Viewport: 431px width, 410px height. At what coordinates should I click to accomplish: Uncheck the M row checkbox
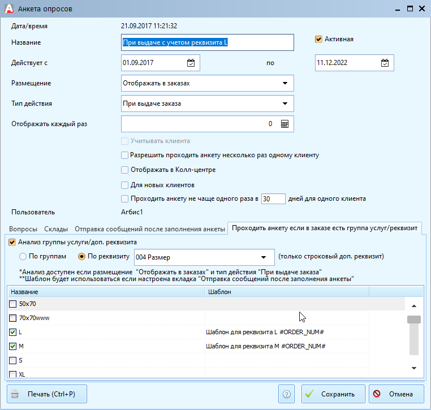[12, 346]
